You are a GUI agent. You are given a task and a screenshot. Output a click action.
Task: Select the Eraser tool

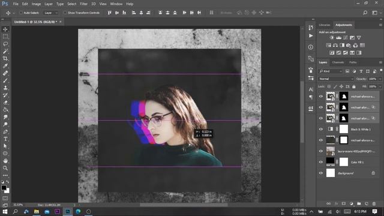click(5, 103)
